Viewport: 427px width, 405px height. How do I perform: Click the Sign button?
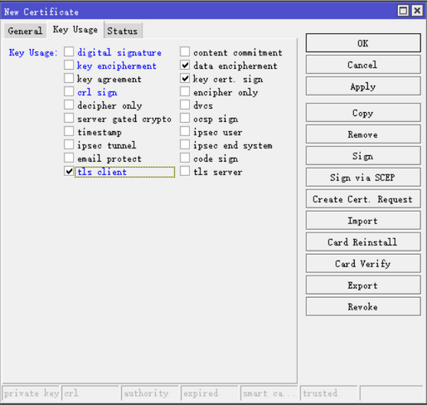(363, 156)
